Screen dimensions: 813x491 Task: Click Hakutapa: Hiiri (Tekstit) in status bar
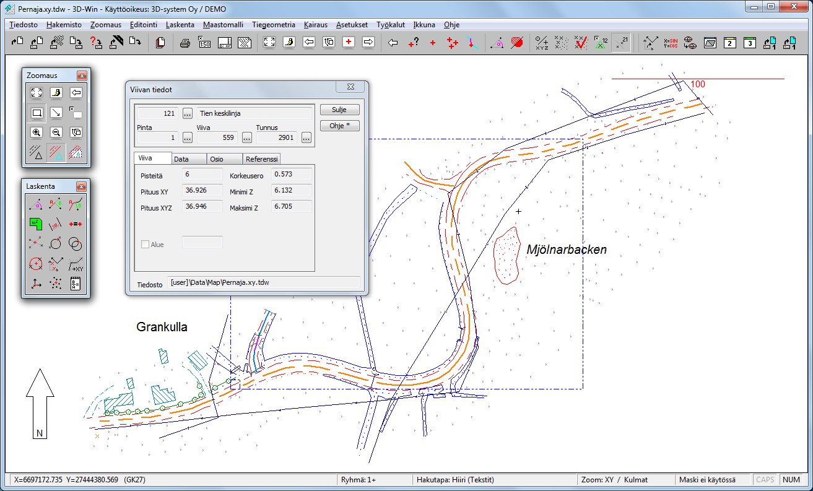click(x=455, y=479)
